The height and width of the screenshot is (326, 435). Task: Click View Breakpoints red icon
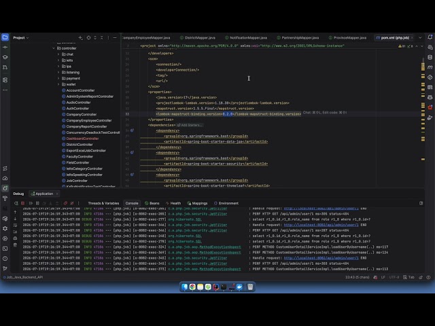pos(65,203)
